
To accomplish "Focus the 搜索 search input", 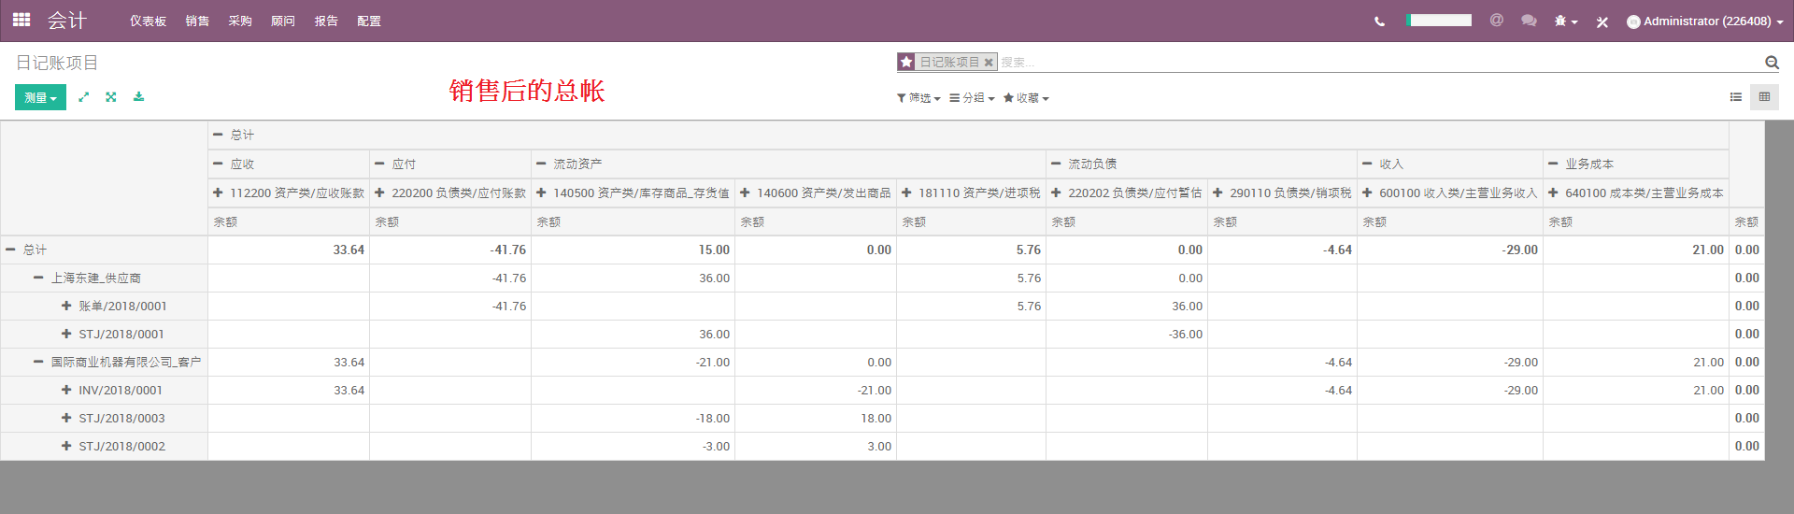I will 1380,63.
